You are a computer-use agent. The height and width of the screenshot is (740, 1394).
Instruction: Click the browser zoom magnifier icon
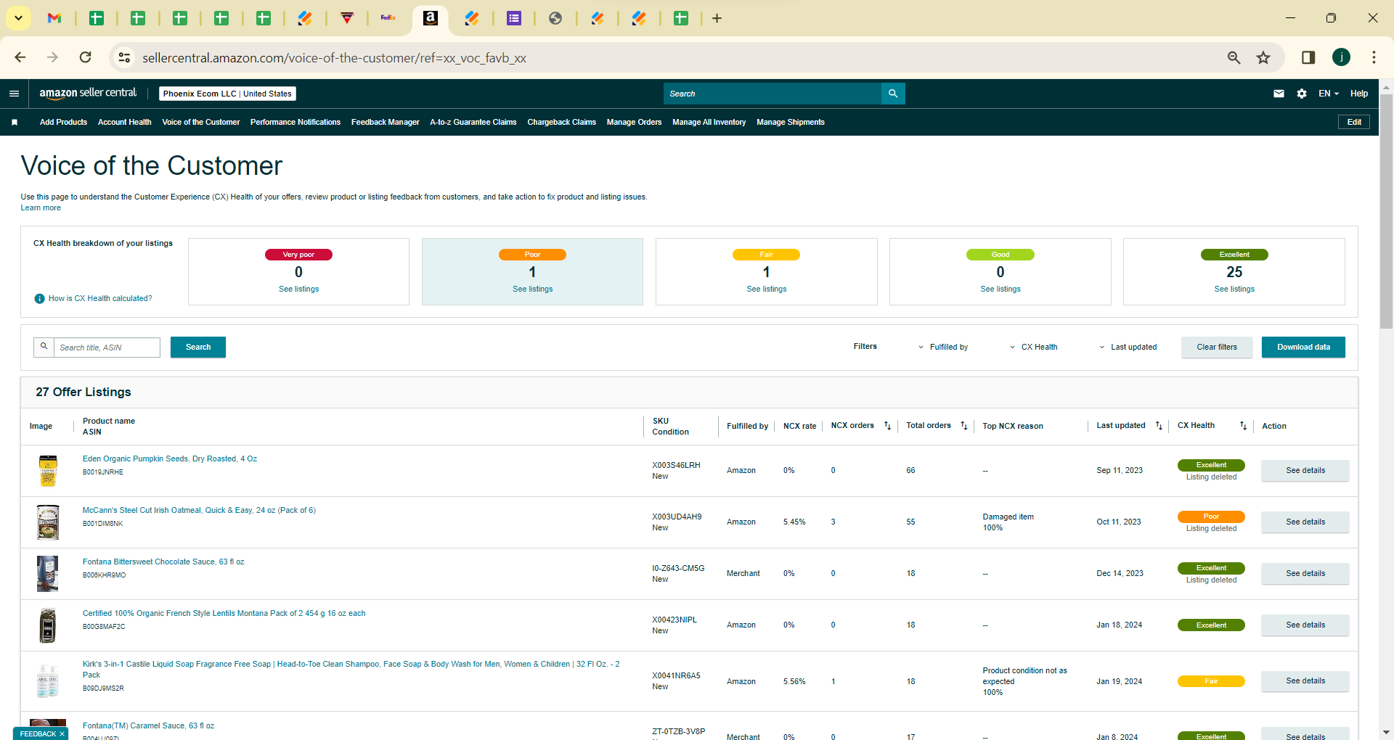point(1234,57)
